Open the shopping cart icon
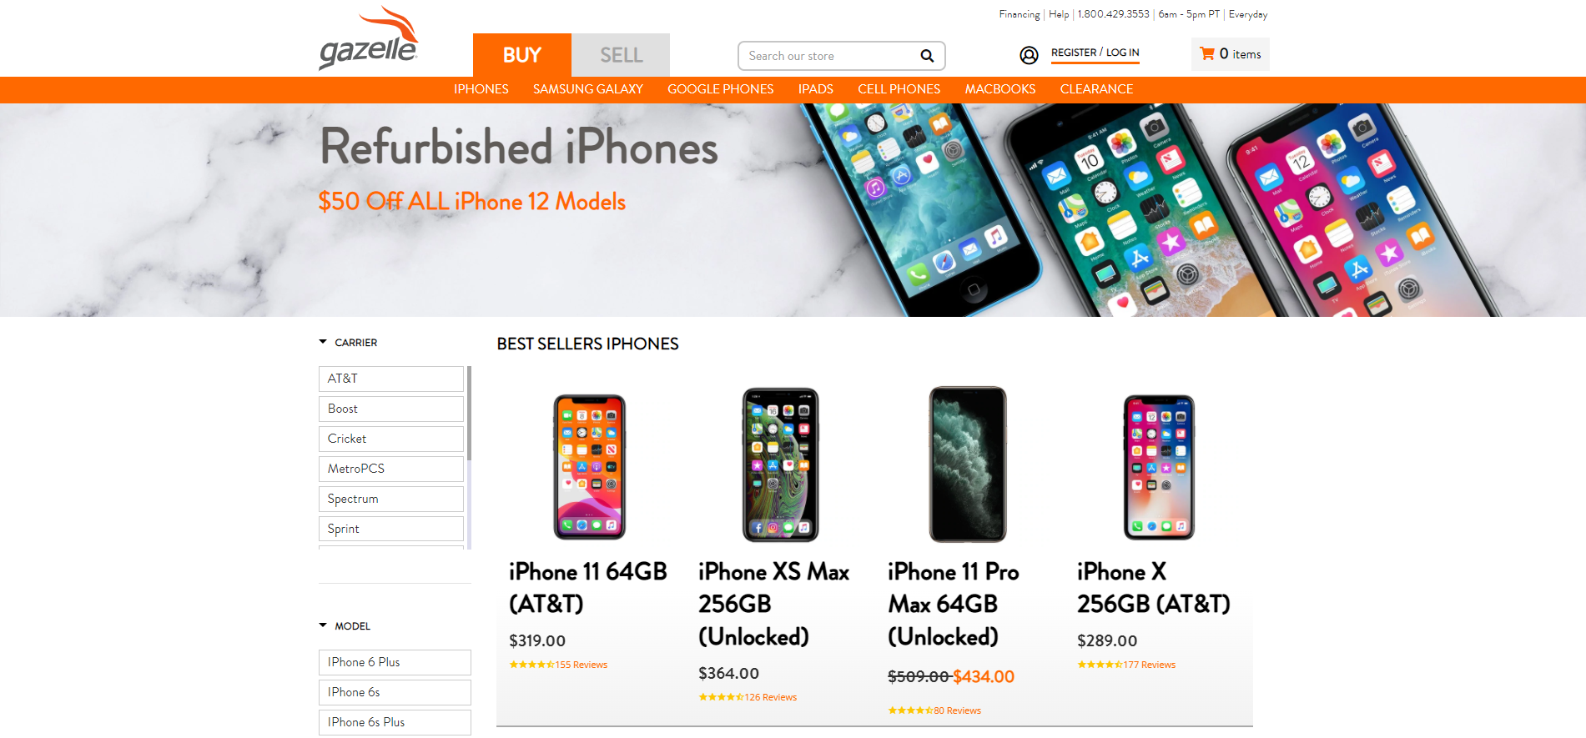Image resolution: width=1586 pixels, height=738 pixels. pyautogui.click(x=1206, y=53)
